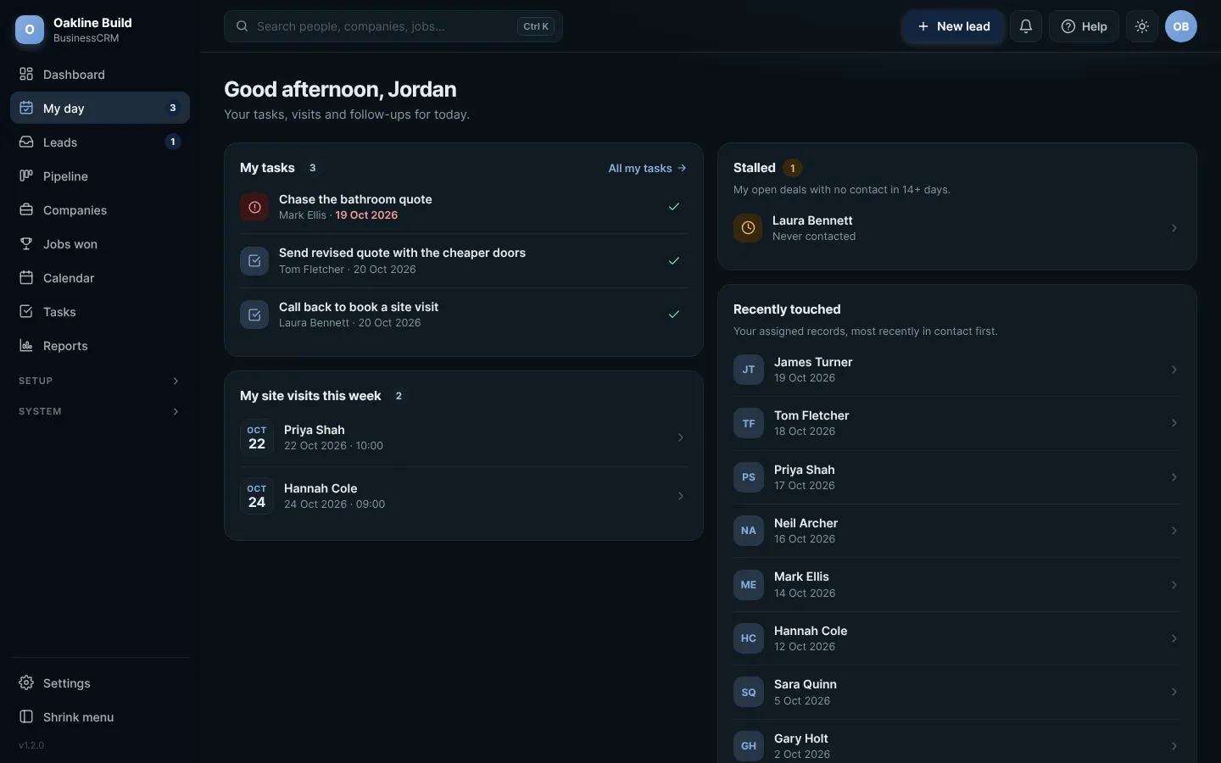
Task: Mark Chase the bathroom quote as done
Action: coord(674,207)
